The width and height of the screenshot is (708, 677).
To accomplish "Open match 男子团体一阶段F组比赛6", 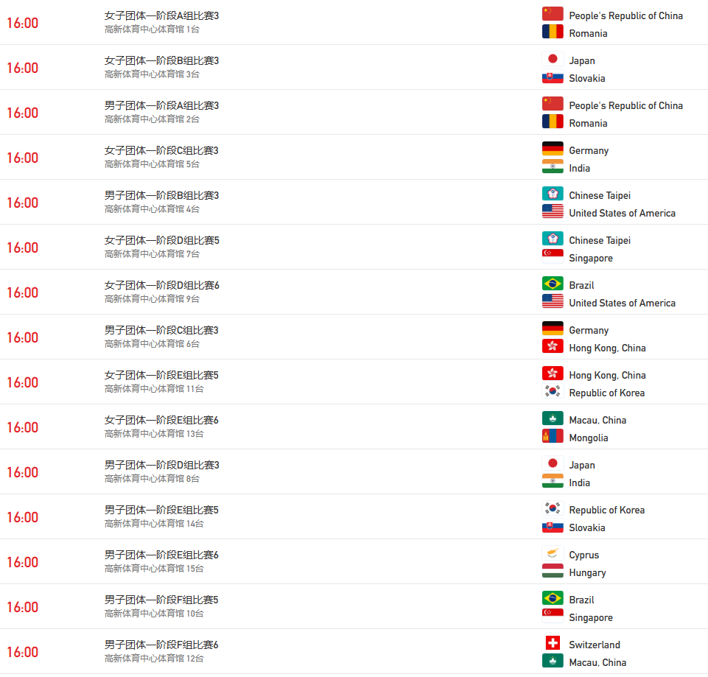I will point(161,645).
